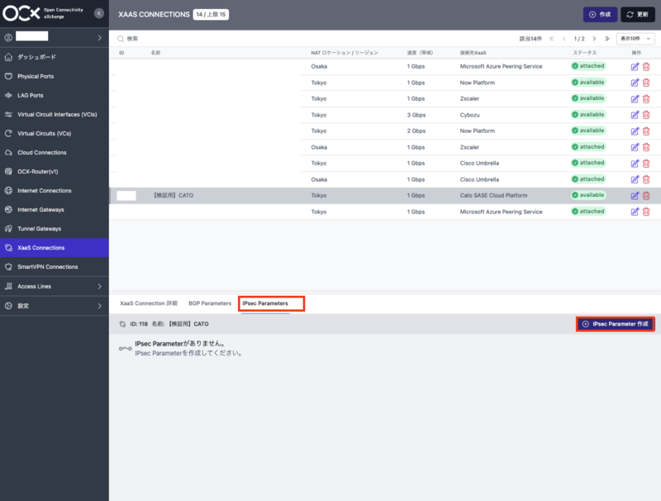Click the 名前 column header
Image resolution: width=661 pixels, height=501 pixels.
pyautogui.click(x=155, y=53)
